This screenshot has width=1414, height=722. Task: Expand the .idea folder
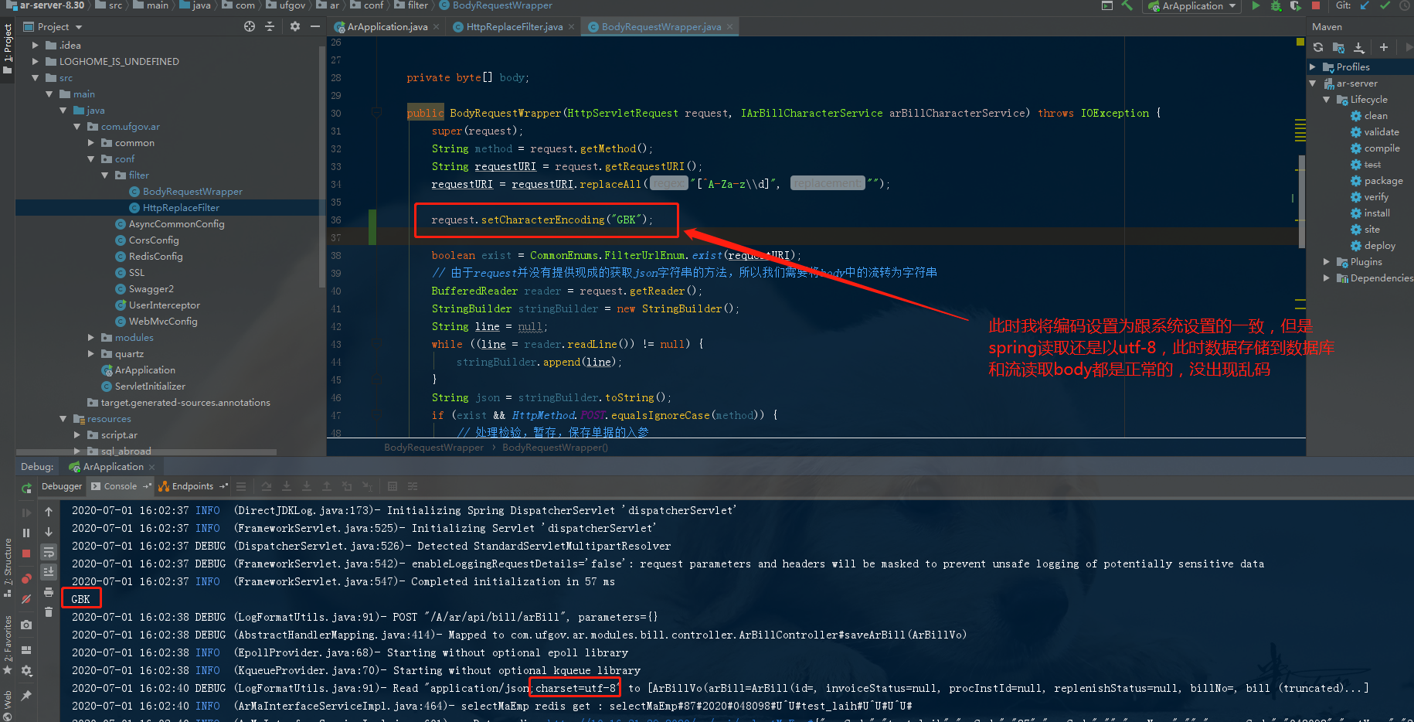(35, 45)
